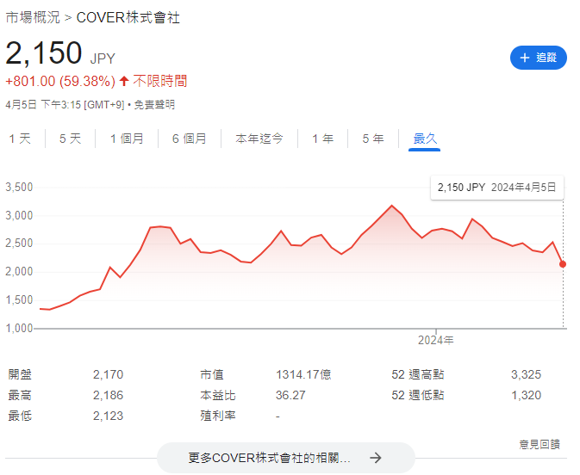The width and height of the screenshot is (580, 475).
Task: Click the red data point on chart
Action: click(x=563, y=263)
